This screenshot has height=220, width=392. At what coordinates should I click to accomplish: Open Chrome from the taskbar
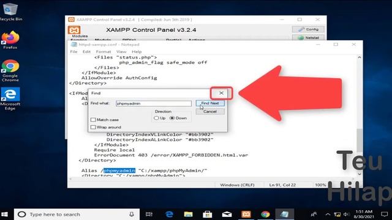point(265,215)
